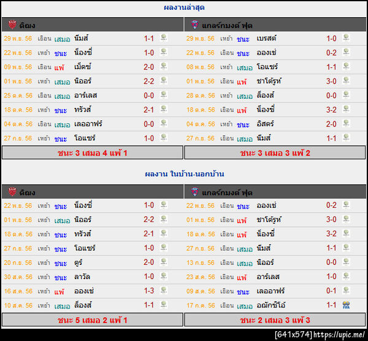Click the date 25 ต.ค. 56
368x341 pixels.
pyautogui.click(x=18, y=95)
